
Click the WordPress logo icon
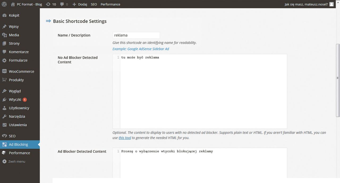coord(4,4)
